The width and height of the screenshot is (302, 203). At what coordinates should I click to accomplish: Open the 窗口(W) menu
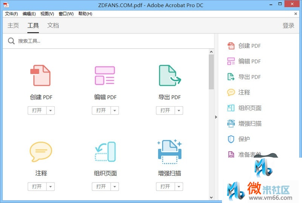pyautogui.click(x=66, y=14)
